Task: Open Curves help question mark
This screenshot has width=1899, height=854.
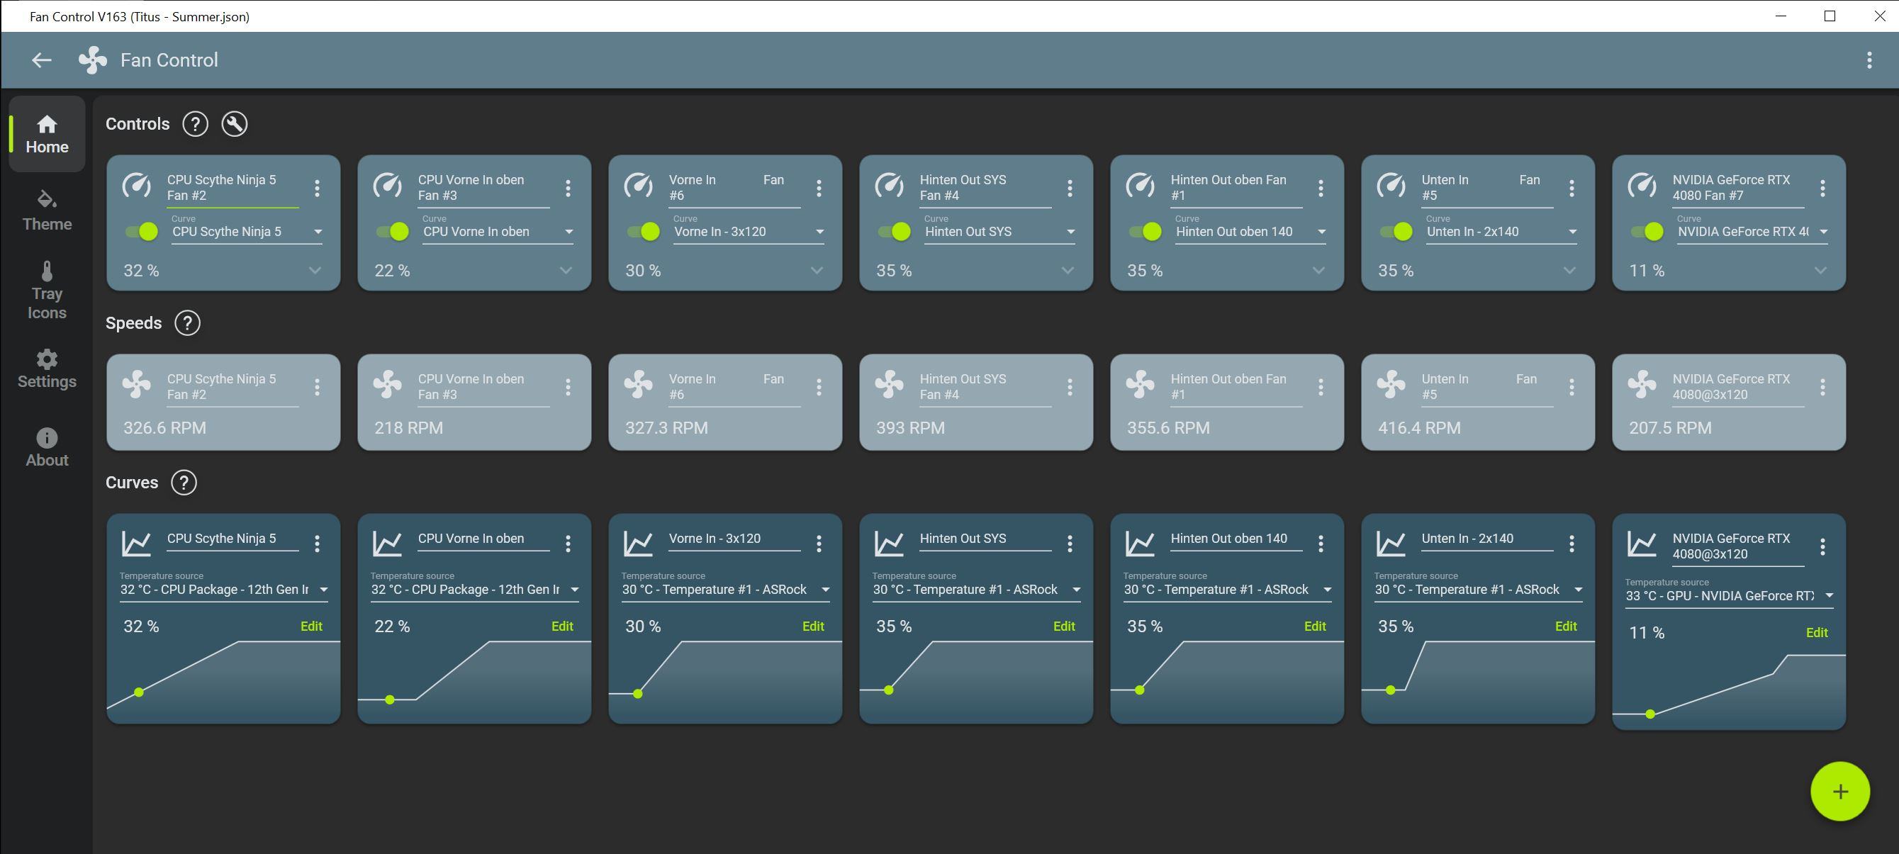Action: [184, 483]
